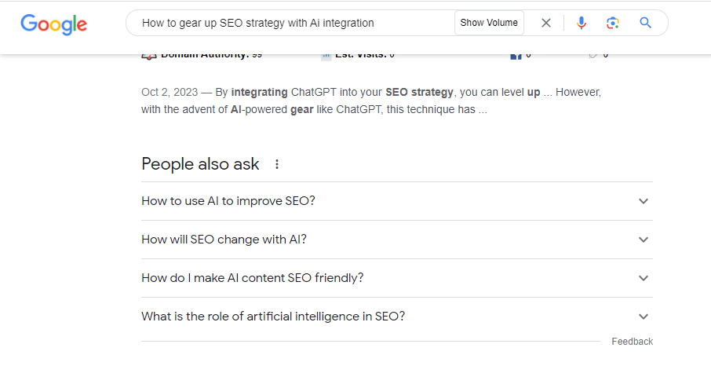Clear the search query with the X icon
This screenshot has height=366, width=711.
point(546,23)
